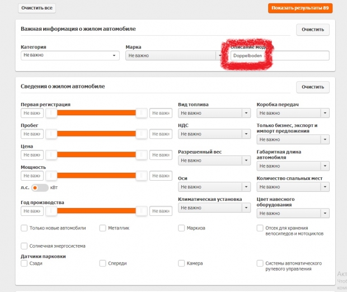Open the 'Количество спальных мест' dropdown
This screenshot has height=292, width=347.
tap(293, 187)
